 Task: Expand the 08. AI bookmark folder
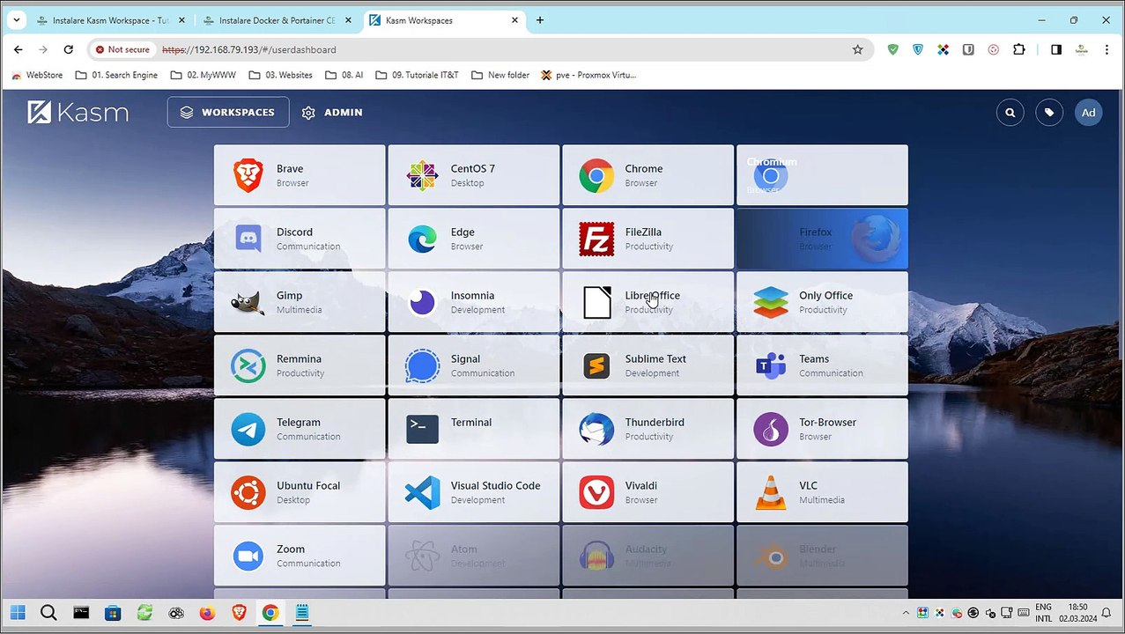[x=344, y=76]
